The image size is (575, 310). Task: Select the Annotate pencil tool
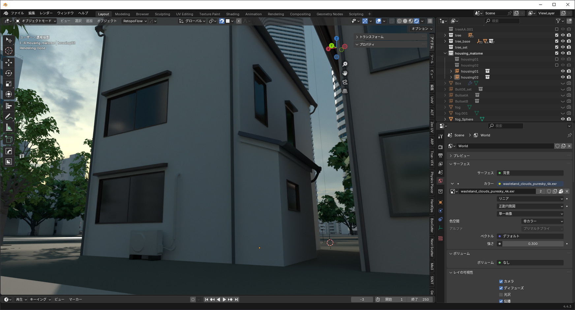point(9,117)
